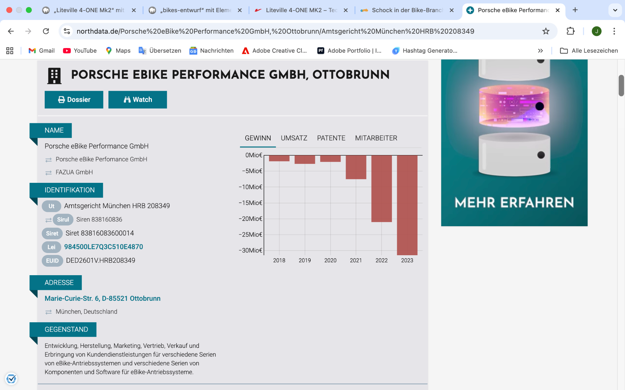Viewport: 625px width, 390px height.
Task: Click the building icon beside company title
Action: click(54, 76)
